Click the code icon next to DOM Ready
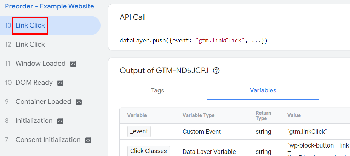350x156 pixels. point(60,83)
